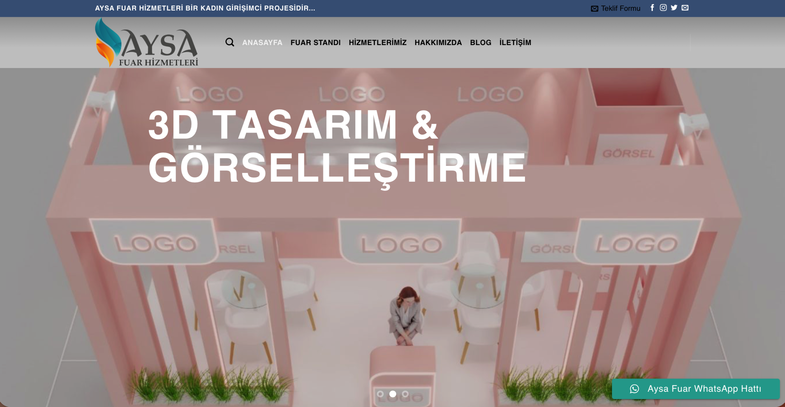Open the Teklif Formu link

coord(620,8)
